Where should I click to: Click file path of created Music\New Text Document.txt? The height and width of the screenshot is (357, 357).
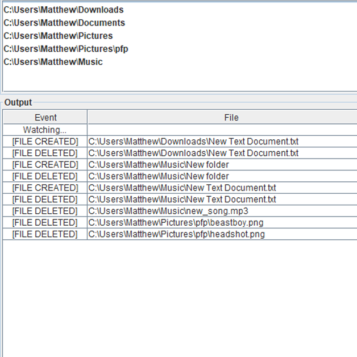click(x=182, y=188)
